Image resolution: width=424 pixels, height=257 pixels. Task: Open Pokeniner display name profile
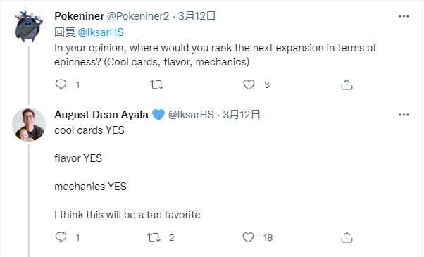coord(79,16)
